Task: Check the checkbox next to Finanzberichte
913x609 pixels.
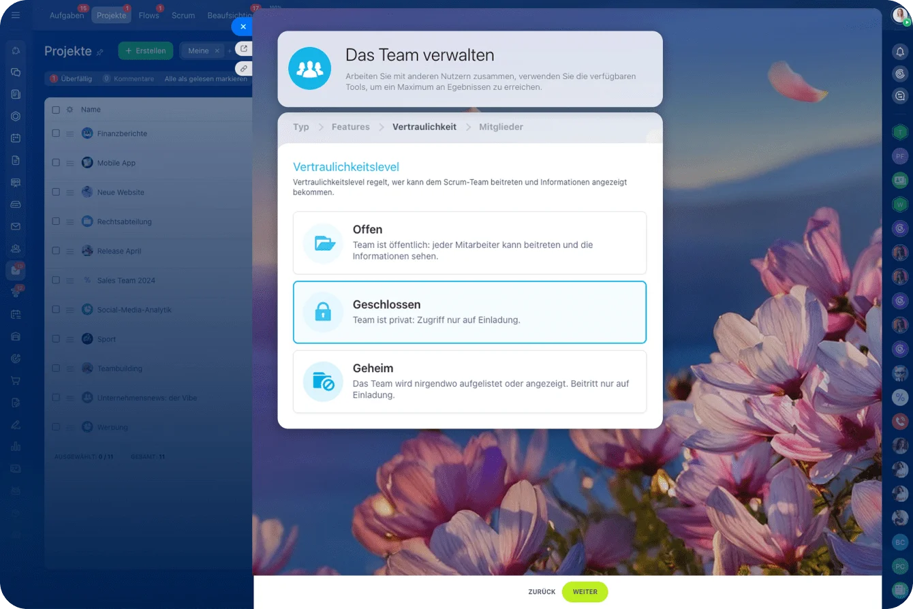Action: click(56, 134)
